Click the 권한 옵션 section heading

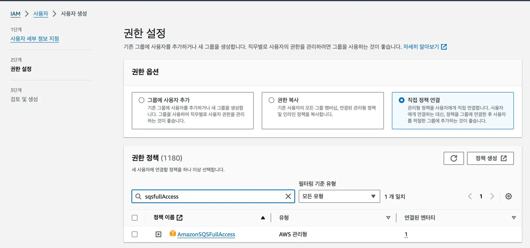pyautogui.click(x=145, y=72)
